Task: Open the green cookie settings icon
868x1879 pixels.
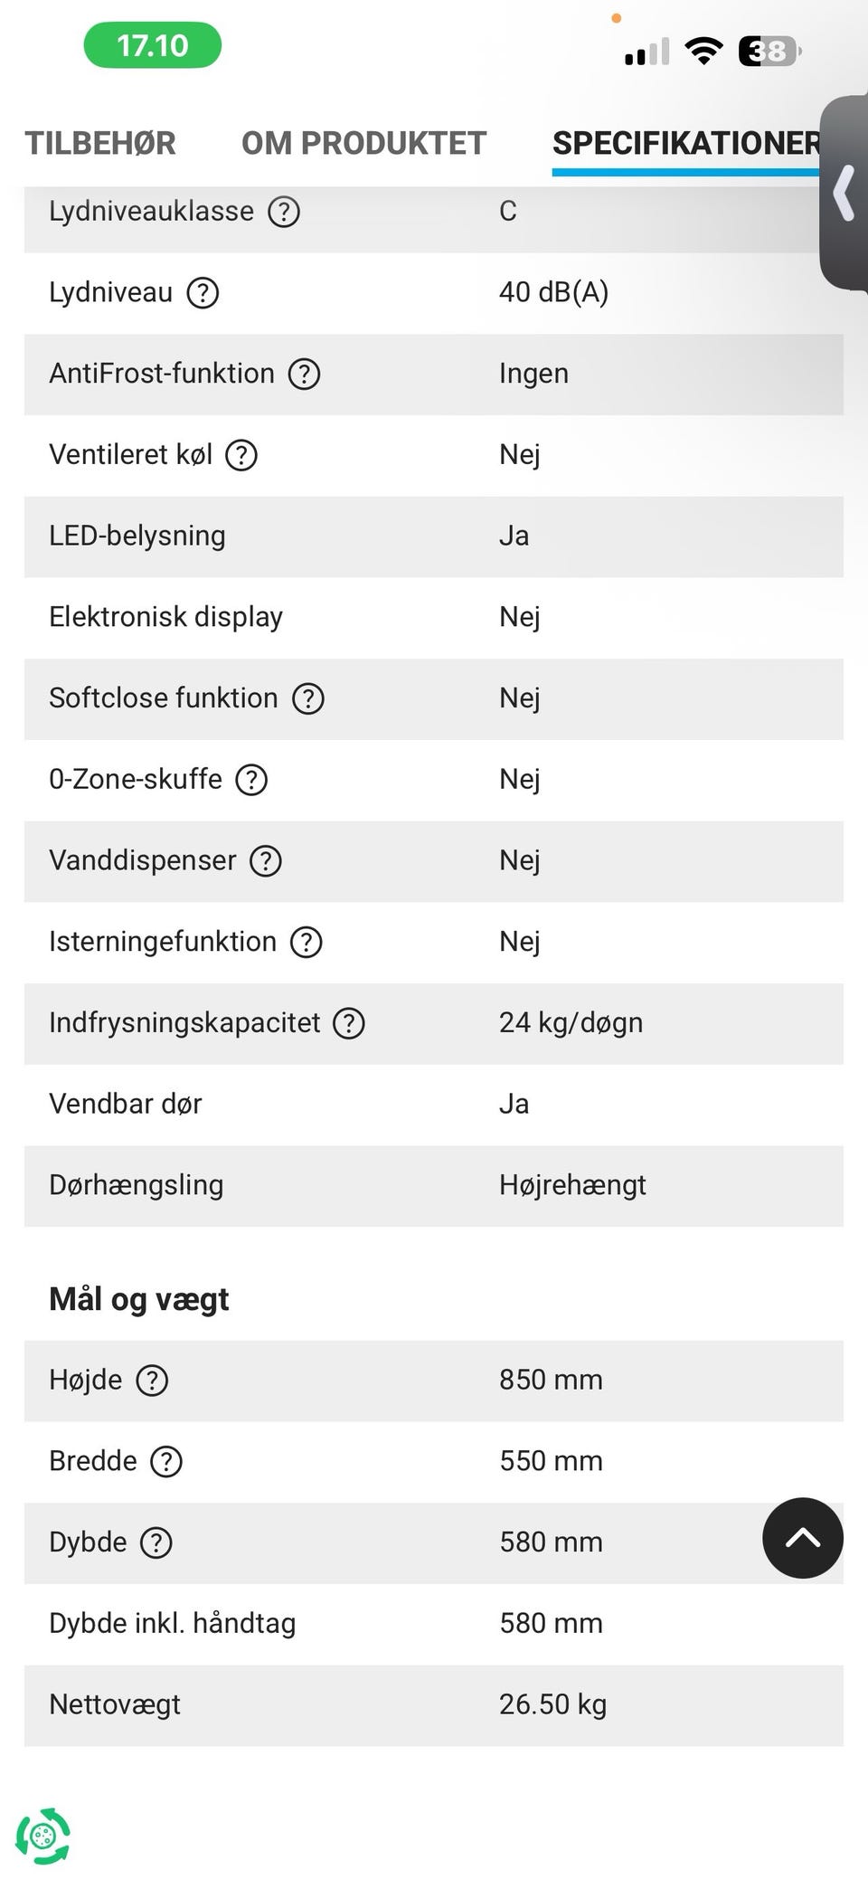Action: coord(42,1836)
